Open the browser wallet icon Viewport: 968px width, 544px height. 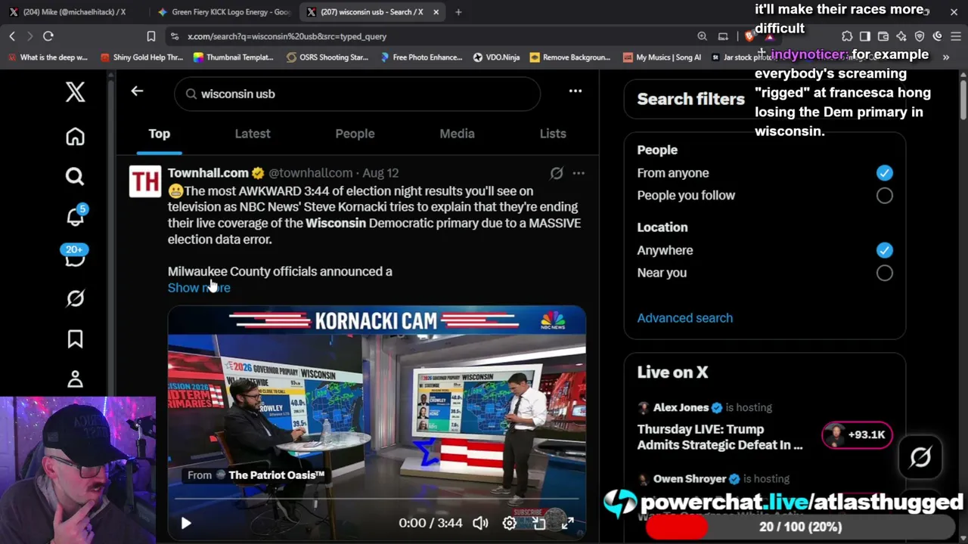tap(883, 36)
